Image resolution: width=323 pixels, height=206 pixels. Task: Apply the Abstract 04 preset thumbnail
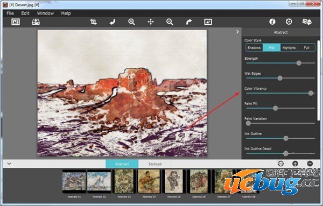tap(149, 181)
